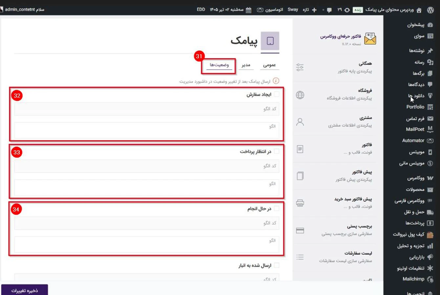Click the تجزیه و تحلیل chart icon
The image size is (440, 295).
[x=430, y=246]
